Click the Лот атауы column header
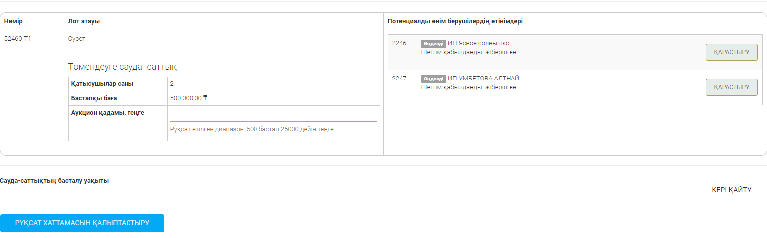Viewport: 767px width, 238px height. [x=84, y=21]
